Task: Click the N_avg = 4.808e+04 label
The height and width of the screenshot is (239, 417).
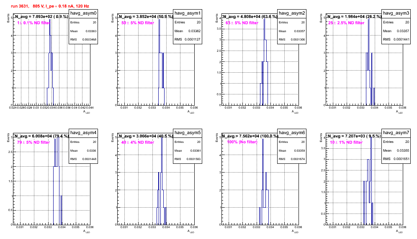Action: [x=250, y=16]
